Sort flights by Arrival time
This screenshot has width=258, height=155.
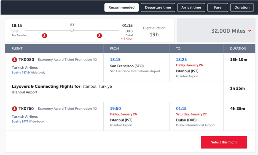191,7
